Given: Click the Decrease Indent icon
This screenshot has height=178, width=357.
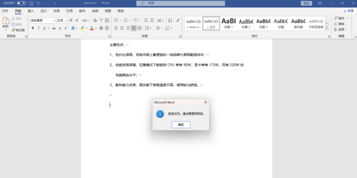Looking at the screenshot, I should tap(146, 20).
